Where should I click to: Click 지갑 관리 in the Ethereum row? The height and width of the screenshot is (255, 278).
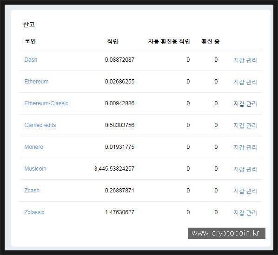pos(245,82)
